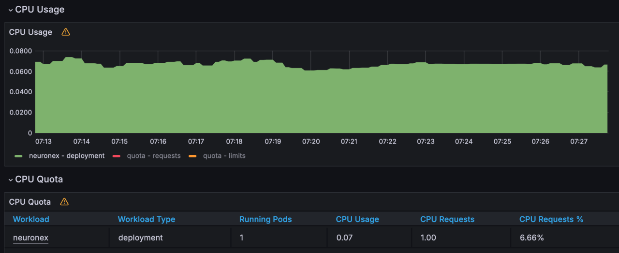Open the CPU Quota table panel title menu
This screenshot has height=253, width=619.
point(30,202)
